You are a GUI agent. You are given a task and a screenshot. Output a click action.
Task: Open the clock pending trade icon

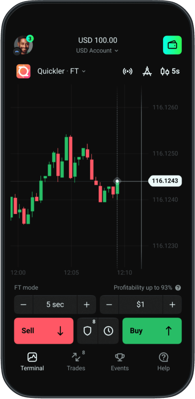coord(109,331)
